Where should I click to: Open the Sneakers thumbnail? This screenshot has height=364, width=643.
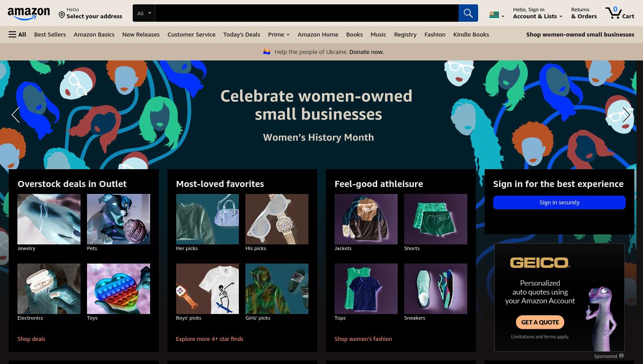[435, 289]
